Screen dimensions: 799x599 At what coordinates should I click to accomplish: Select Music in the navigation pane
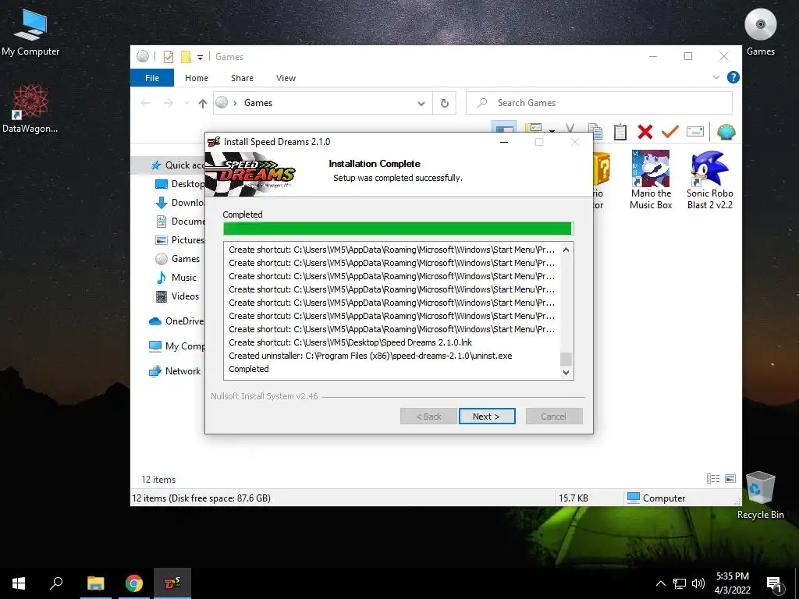pyautogui.click(x=176, y=278)
